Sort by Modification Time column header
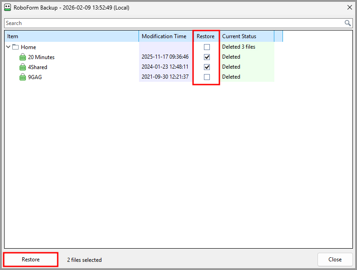This screenshot has height=270, width=357. tap(164, 36)
